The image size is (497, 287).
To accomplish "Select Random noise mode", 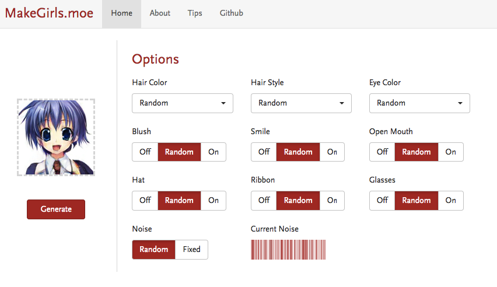I will coord(153,249).
